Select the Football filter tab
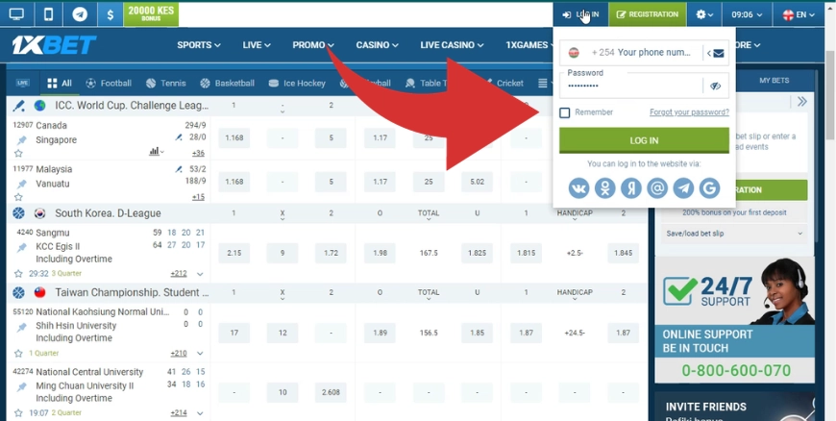This screenshot has height=421, width=836. [x=109, y=84]
